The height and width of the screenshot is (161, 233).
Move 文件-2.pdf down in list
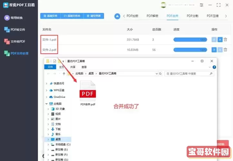tap(220, 50)
